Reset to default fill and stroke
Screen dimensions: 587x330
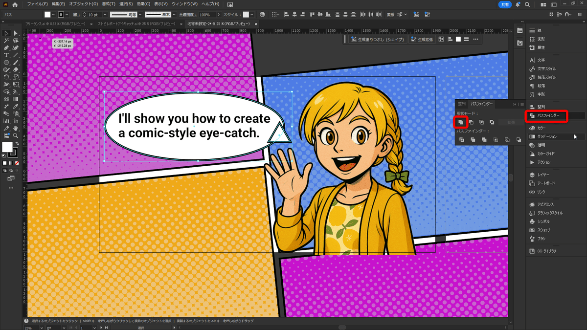coord(4,156)
